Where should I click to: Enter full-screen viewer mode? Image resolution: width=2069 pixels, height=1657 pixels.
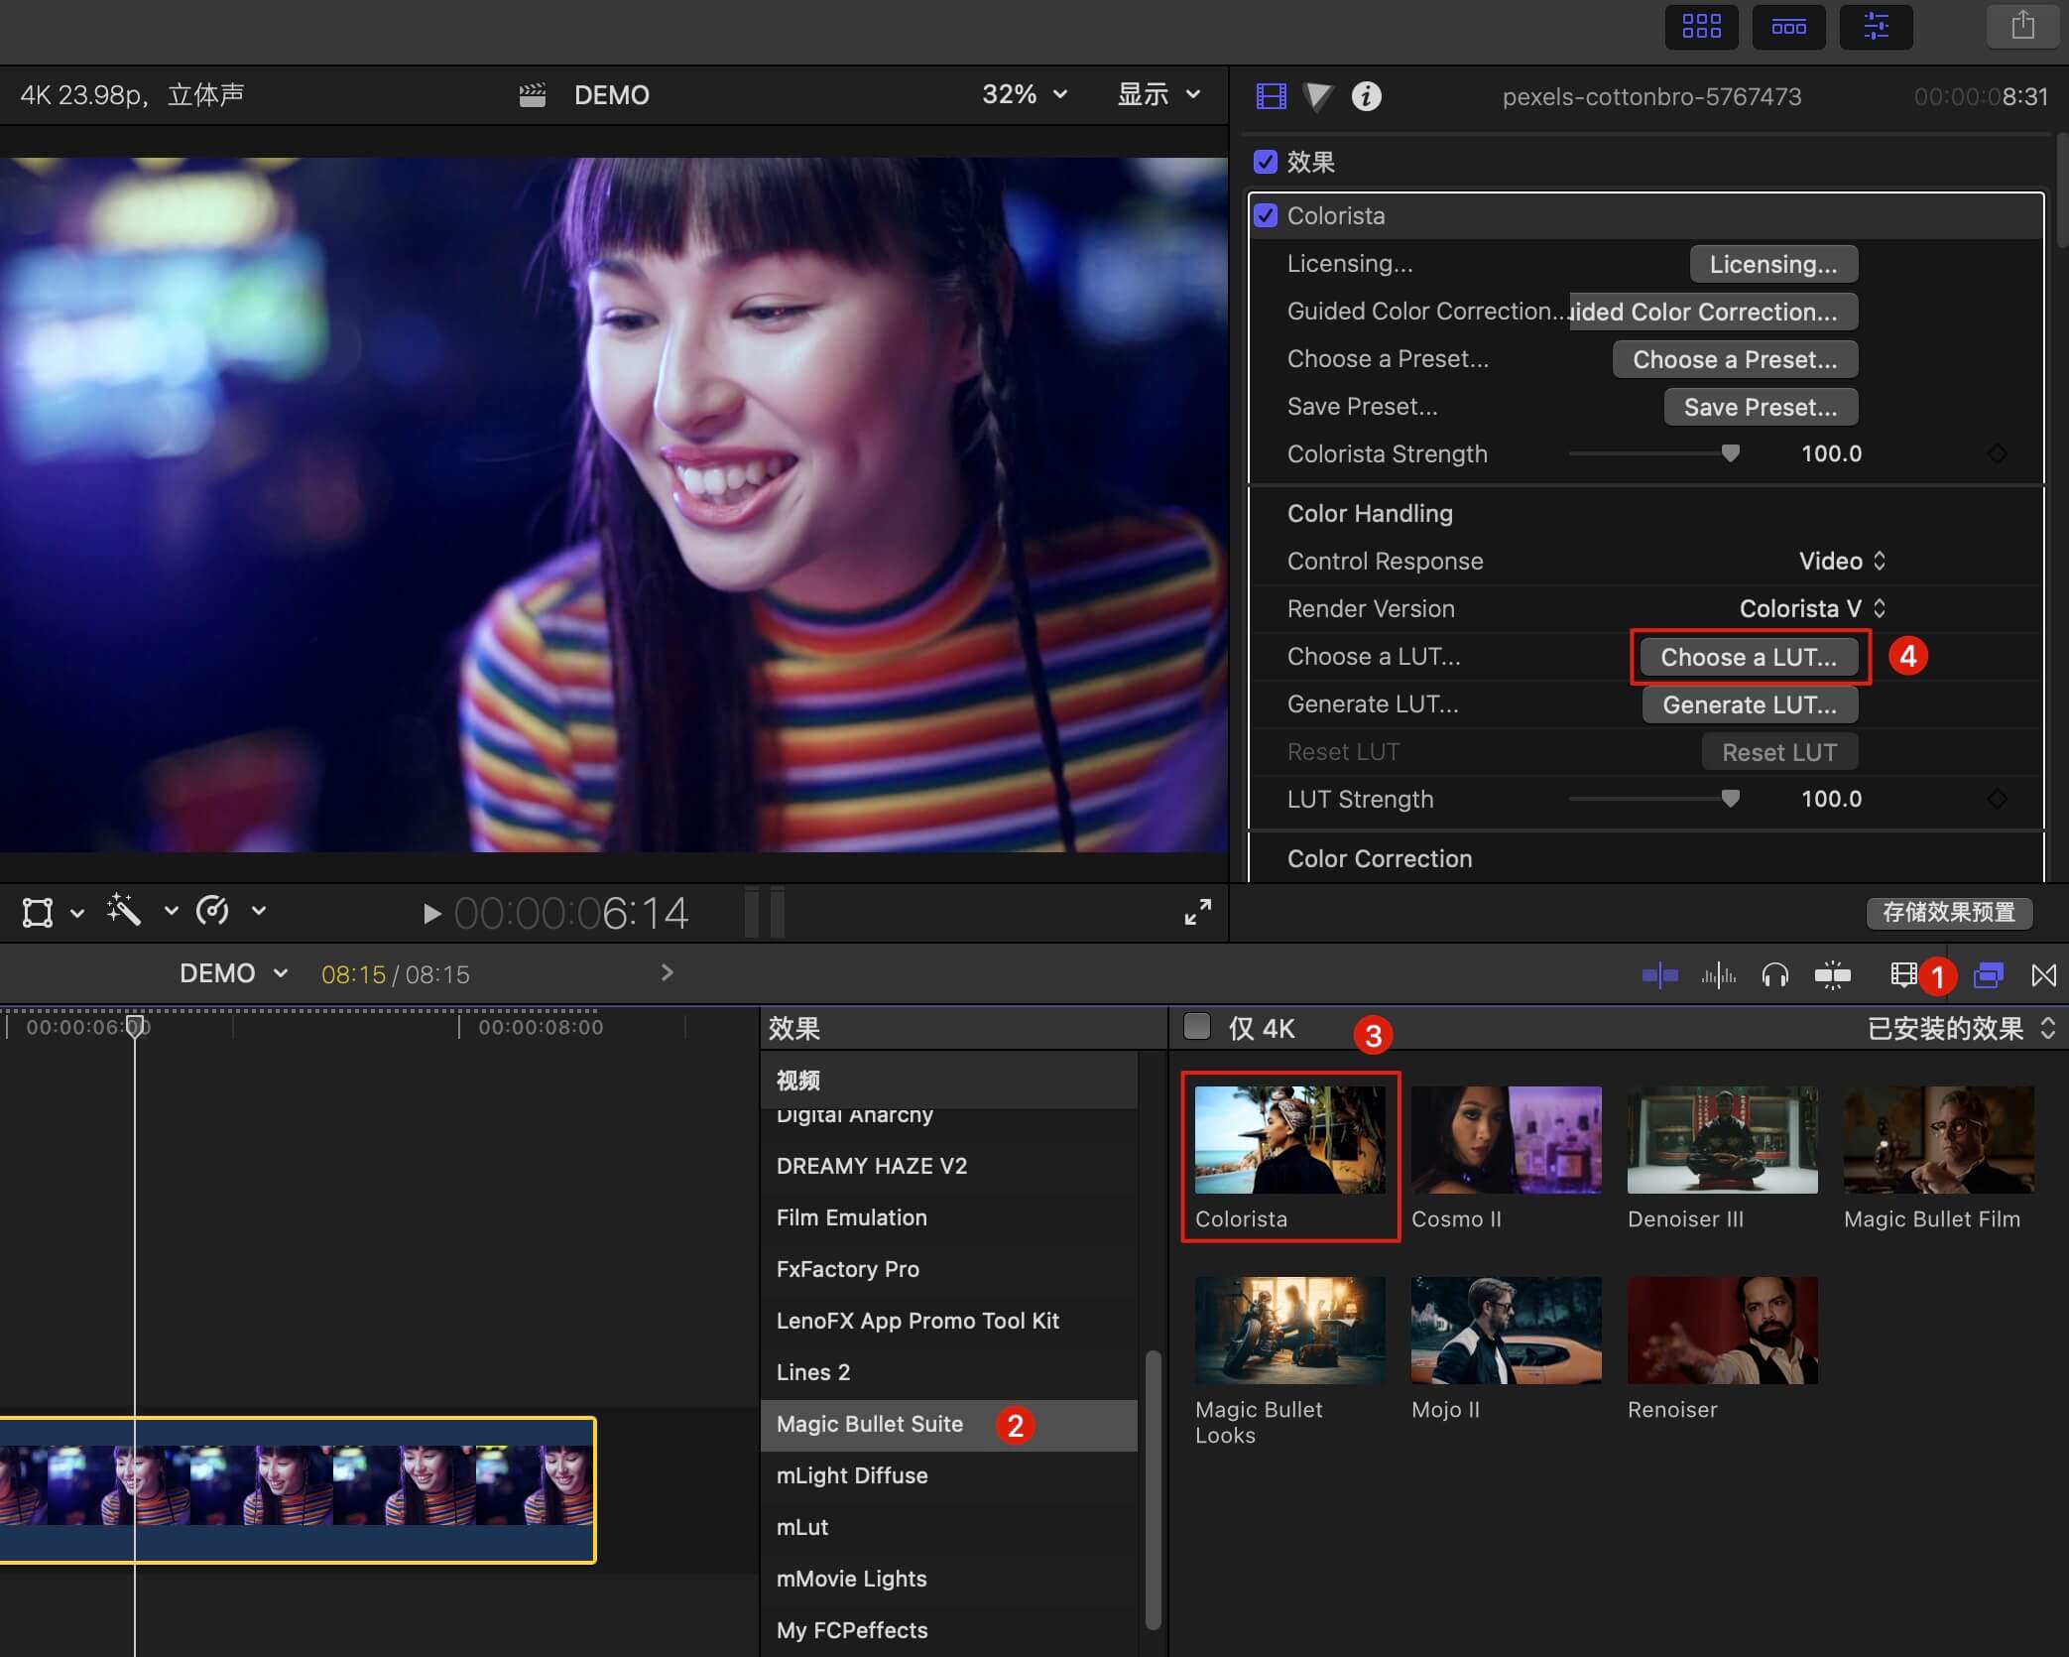click(x=1197, y=912)
